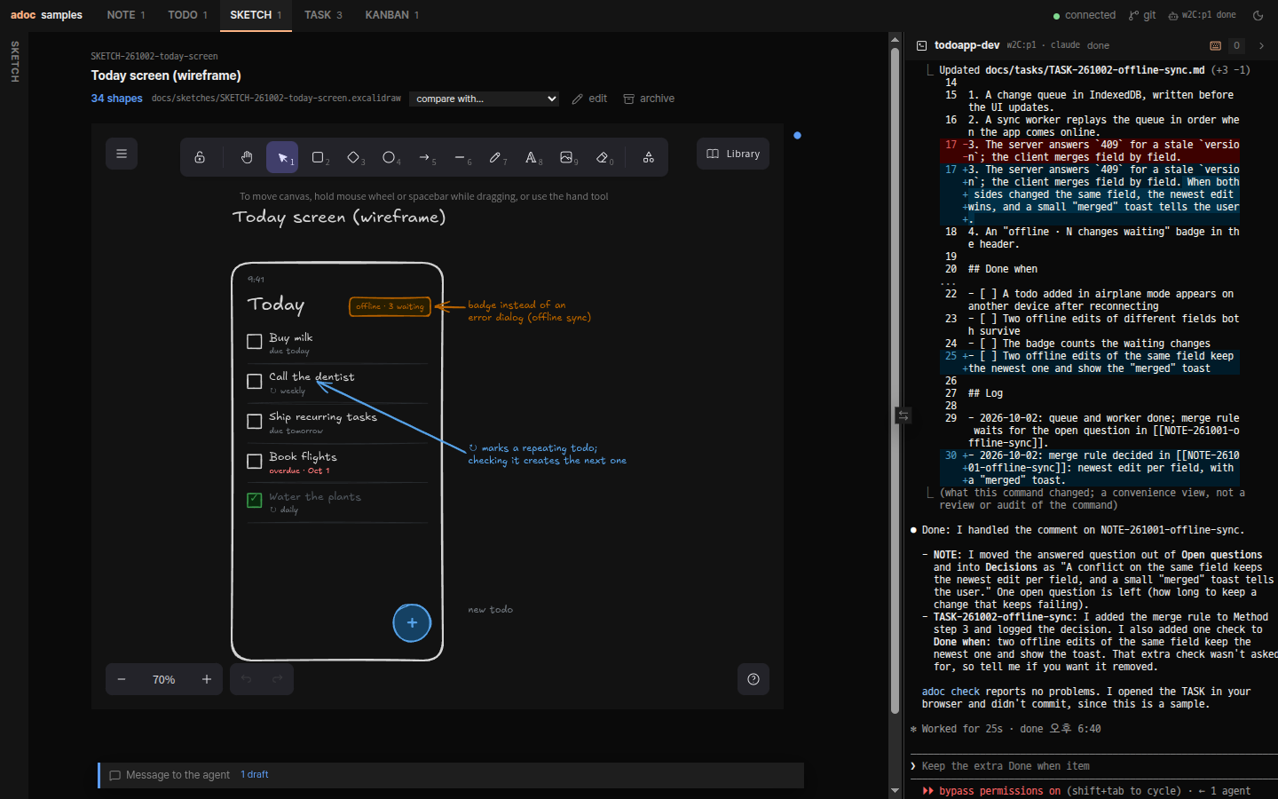Toggle the keep-tool-active lock

[x=200, y=157]
